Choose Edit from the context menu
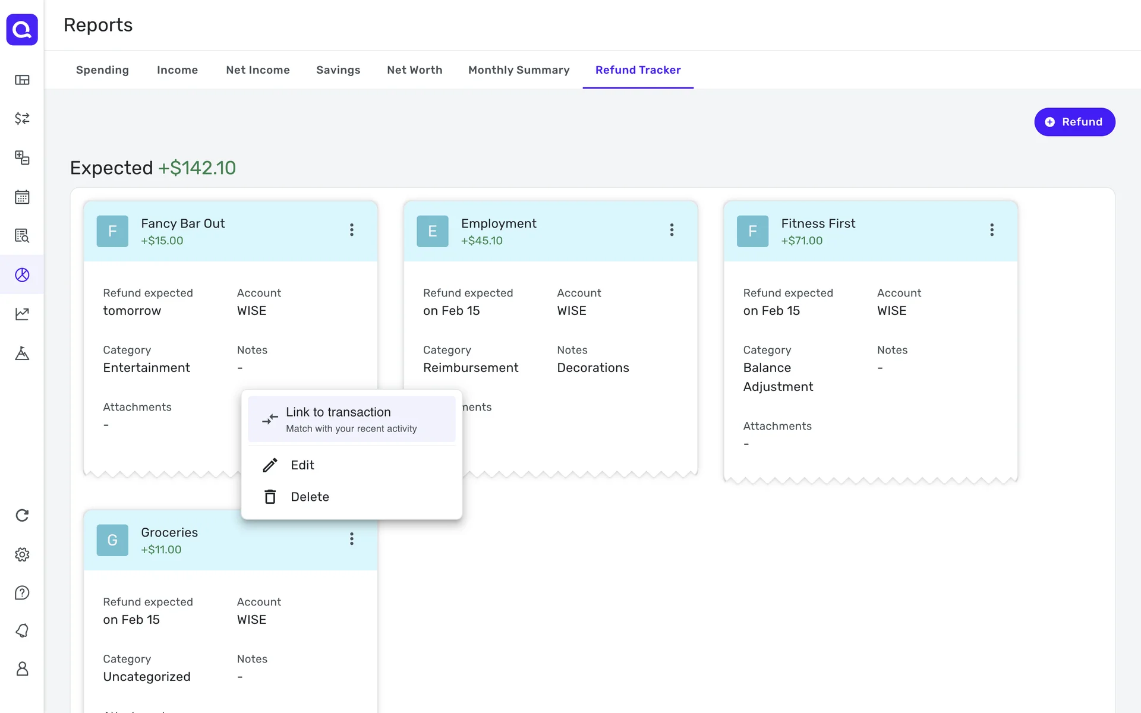Viewport: 1141px width, 713px height. coord(302,465)
